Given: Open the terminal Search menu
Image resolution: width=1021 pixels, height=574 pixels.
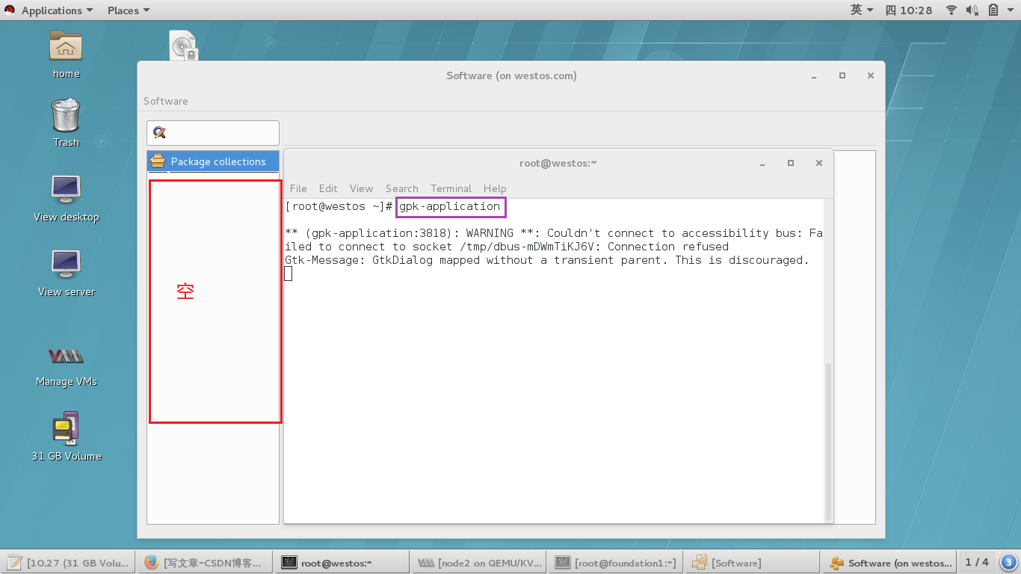Looking at the screenshot, I should pos(402,188).
